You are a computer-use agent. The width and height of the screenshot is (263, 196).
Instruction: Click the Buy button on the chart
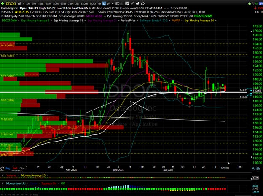(8, 168)
